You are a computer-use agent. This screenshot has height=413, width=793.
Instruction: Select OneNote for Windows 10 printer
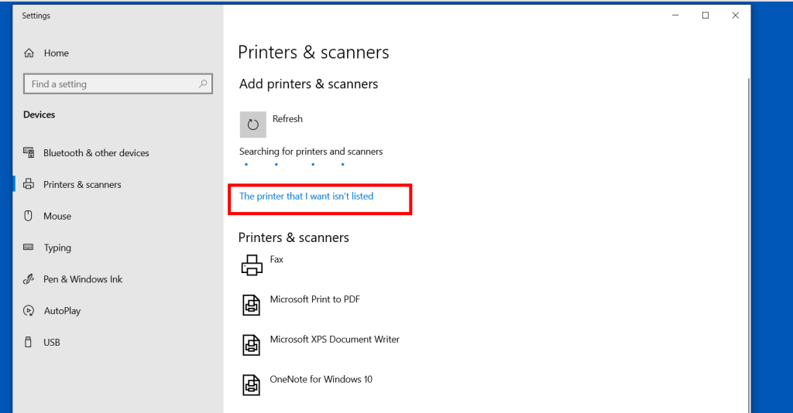(321, 380)
